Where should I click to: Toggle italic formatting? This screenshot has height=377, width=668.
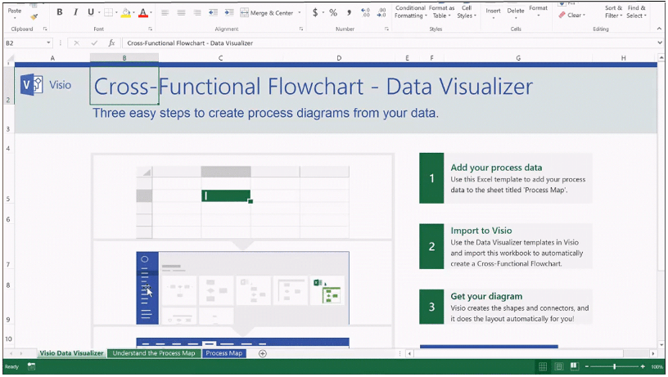click(x=74, y=13)
